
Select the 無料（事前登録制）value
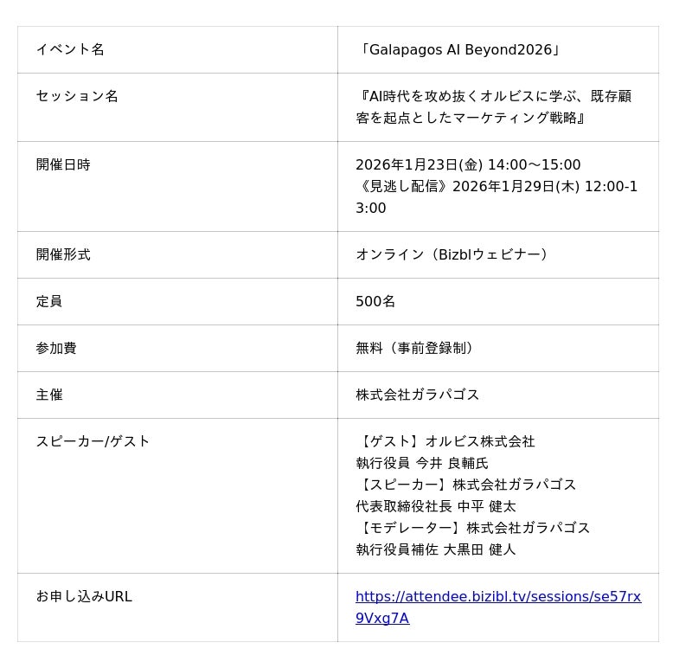pos(418,349)
